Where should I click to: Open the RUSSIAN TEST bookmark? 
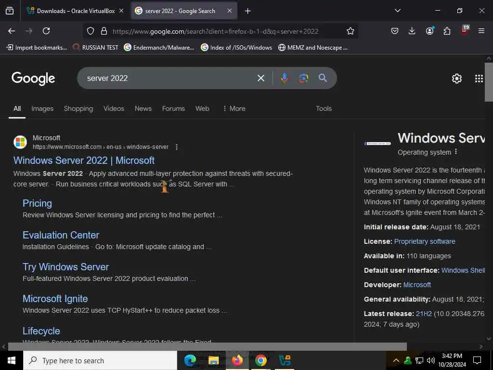(96, 48)
